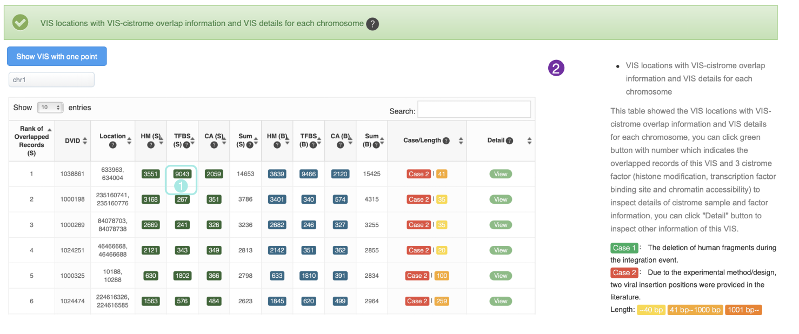Click View button for DVID 1038861

point(501,174)
